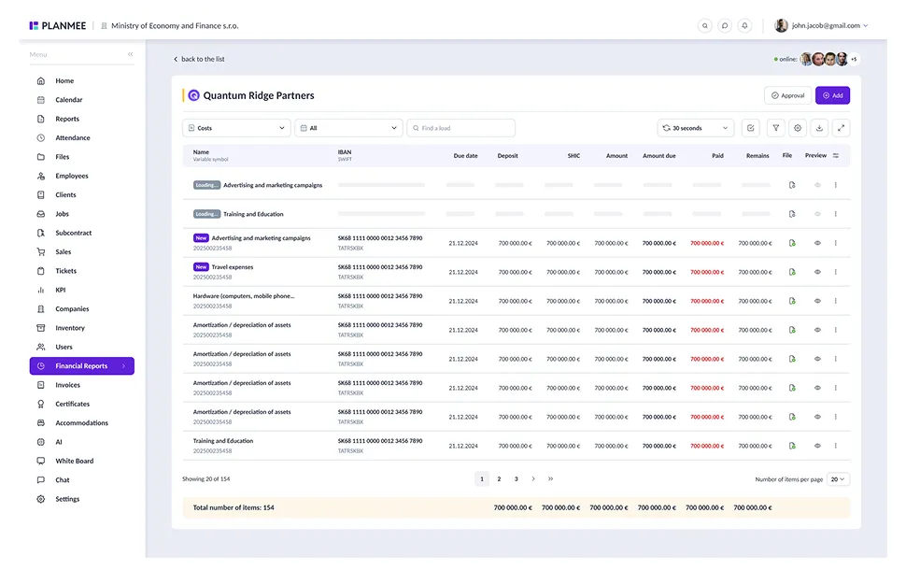Open file icon for loading Advertising and marketing campaigns row
Screen dimensions: 906x570
tap(792, 185)
